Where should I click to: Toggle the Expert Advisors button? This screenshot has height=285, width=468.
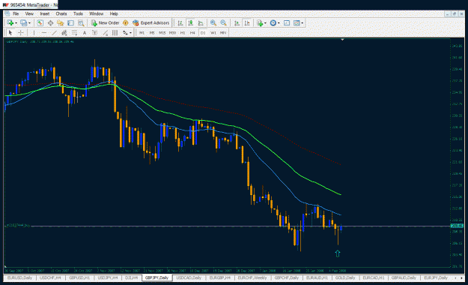(151, 22)
